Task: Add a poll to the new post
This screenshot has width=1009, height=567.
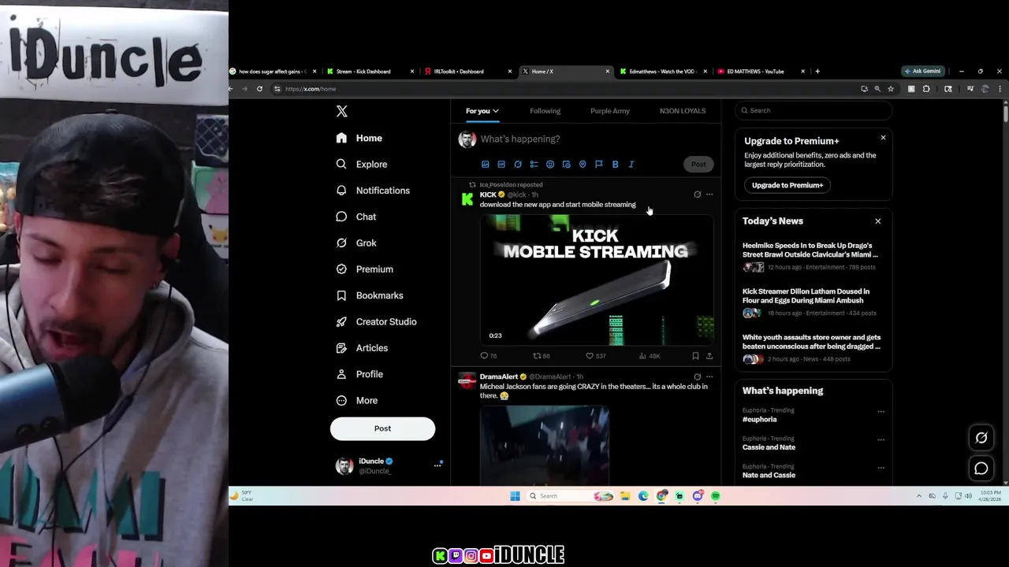Action: 534,164
